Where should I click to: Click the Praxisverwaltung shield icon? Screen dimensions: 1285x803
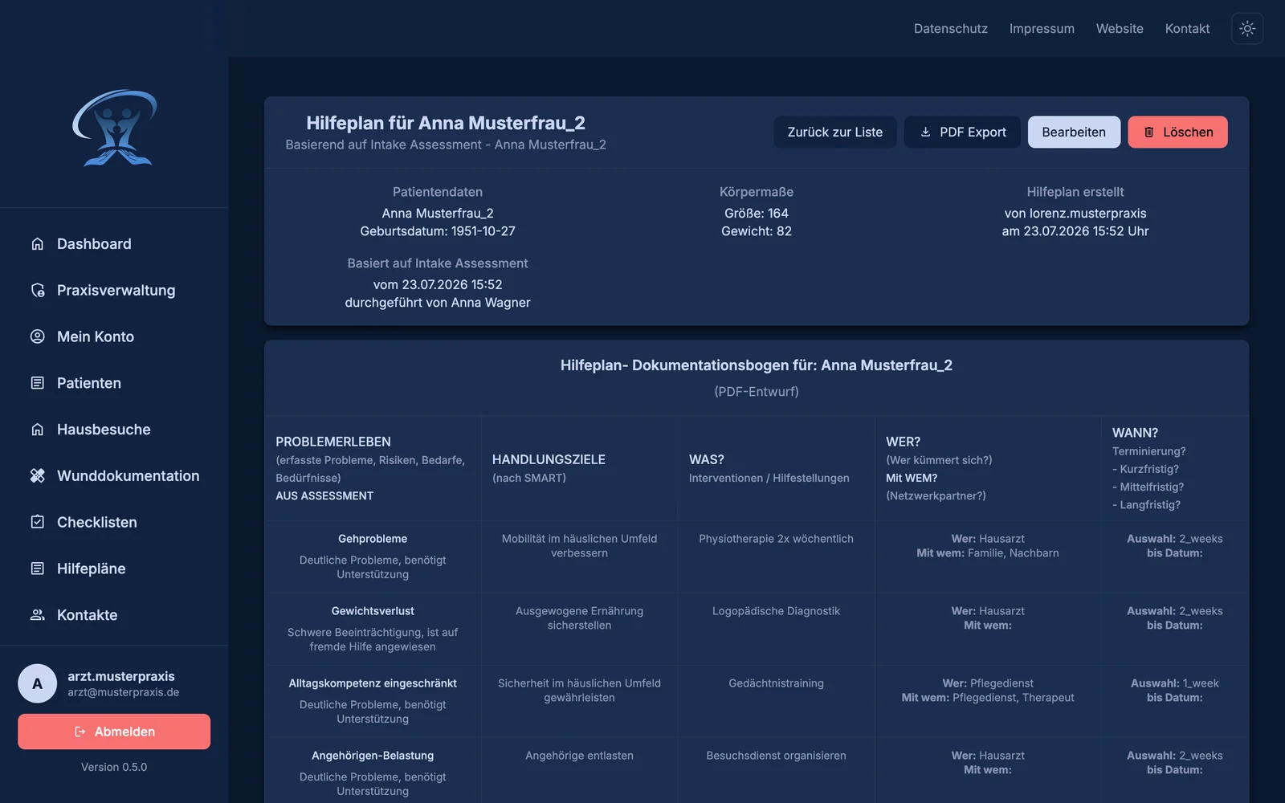tap(37, 290)
